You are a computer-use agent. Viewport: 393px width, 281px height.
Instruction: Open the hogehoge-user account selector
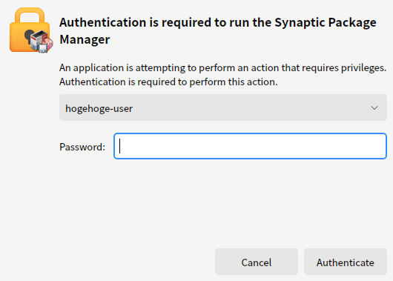[223, 108]
